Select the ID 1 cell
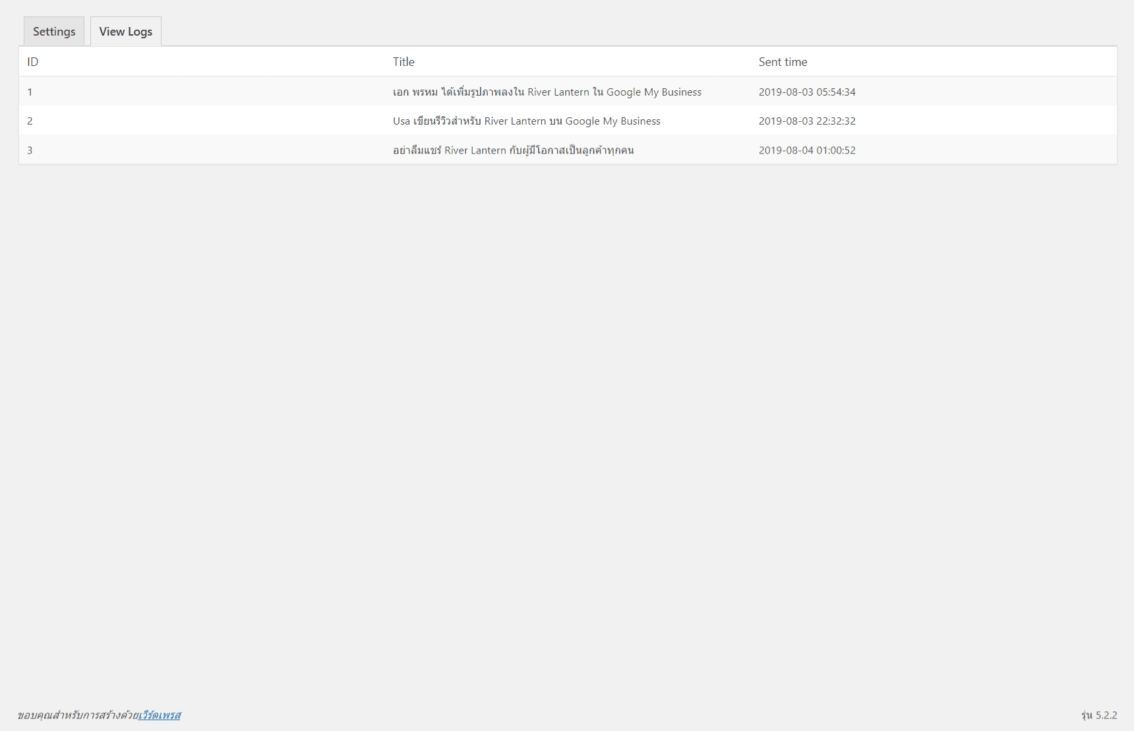Image resolution: width=1134 pixels, height=731 pixels. 30,92
